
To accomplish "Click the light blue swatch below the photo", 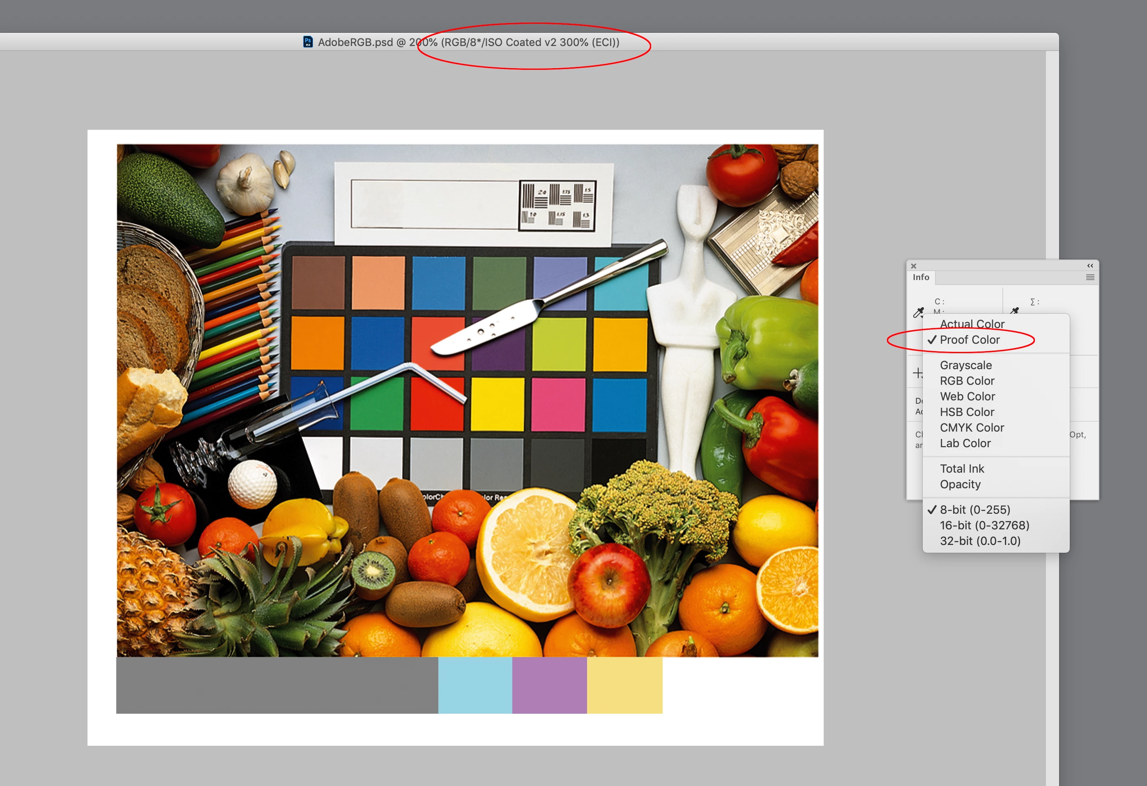I will (x=475, y=685).
